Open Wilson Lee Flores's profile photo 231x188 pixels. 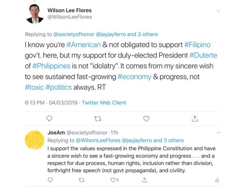pos(35,14)
